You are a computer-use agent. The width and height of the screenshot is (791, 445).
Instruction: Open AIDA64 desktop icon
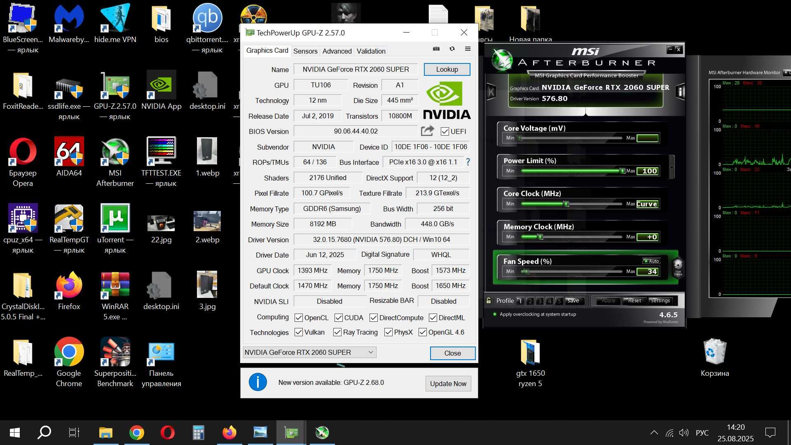click(69, 157)
